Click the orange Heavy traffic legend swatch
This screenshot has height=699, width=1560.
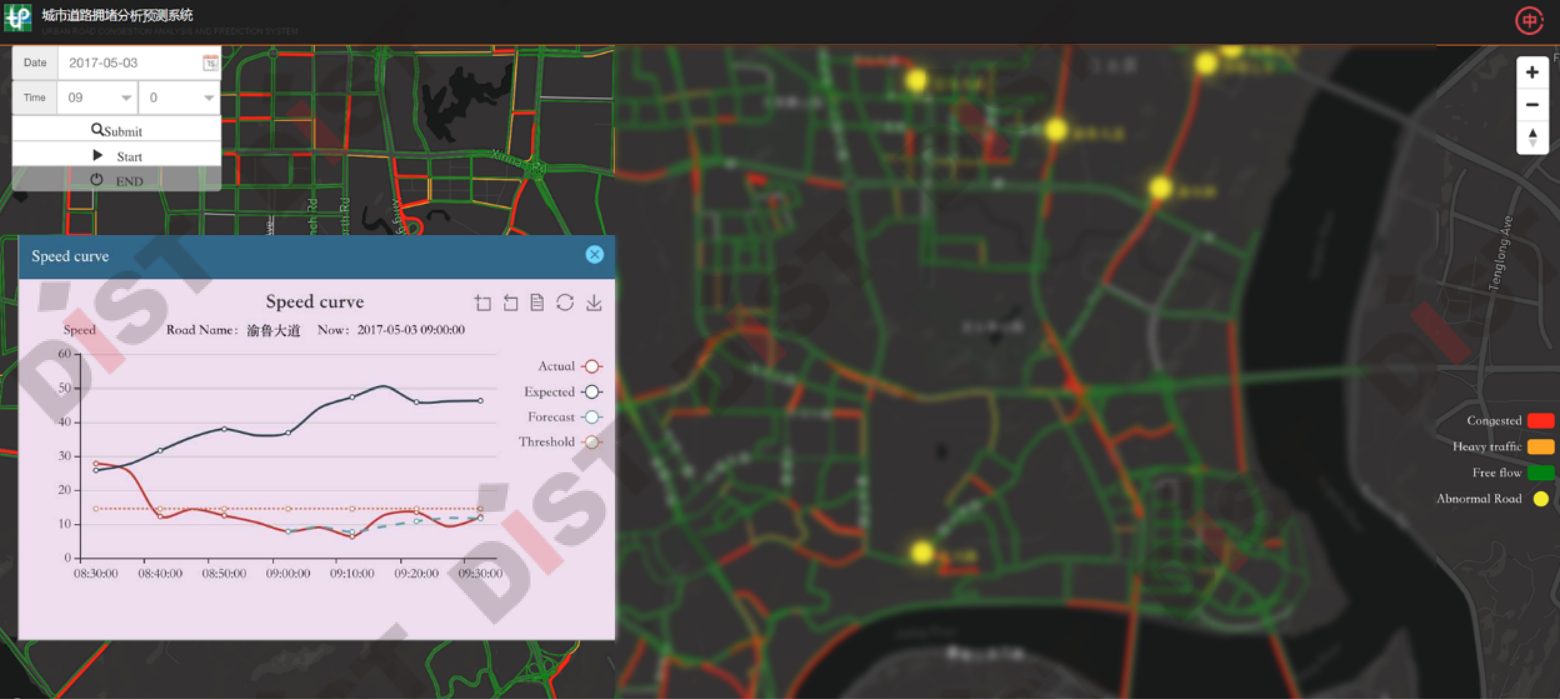[x=1540, y=446]
